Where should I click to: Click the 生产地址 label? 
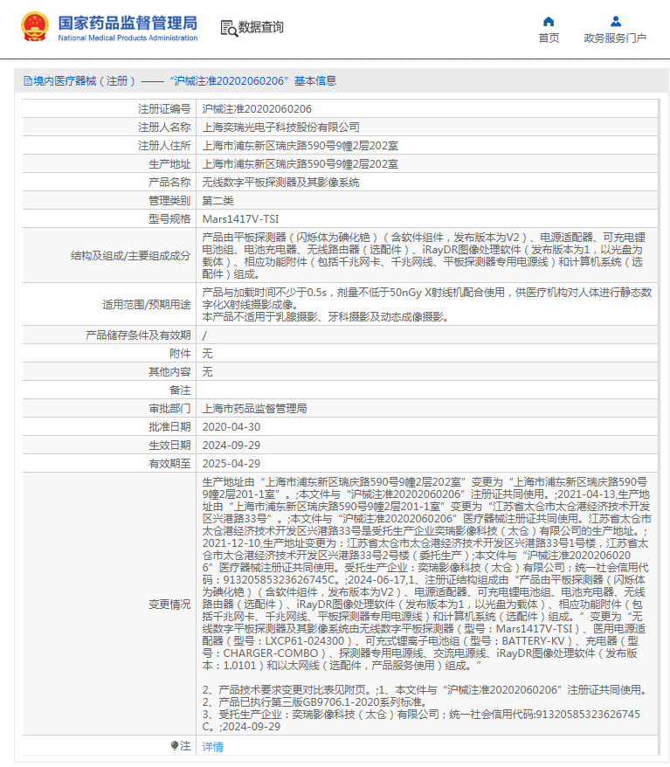coord(169,164)
